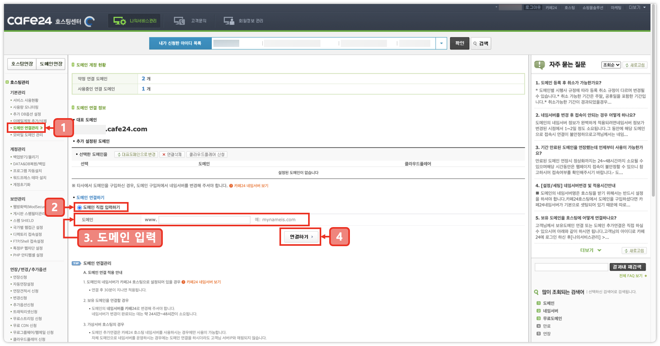Open 무료 CDN 신청 in sidebar

25,325
